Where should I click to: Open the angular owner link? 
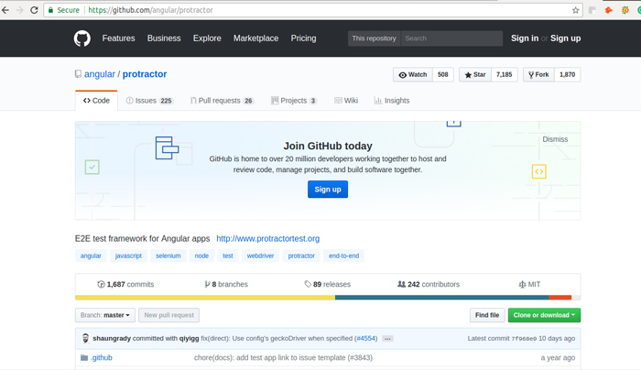[100, 74]
